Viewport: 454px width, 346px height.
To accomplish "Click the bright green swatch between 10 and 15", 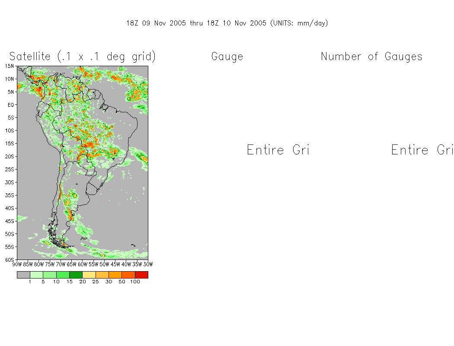I will coord(63,275).
